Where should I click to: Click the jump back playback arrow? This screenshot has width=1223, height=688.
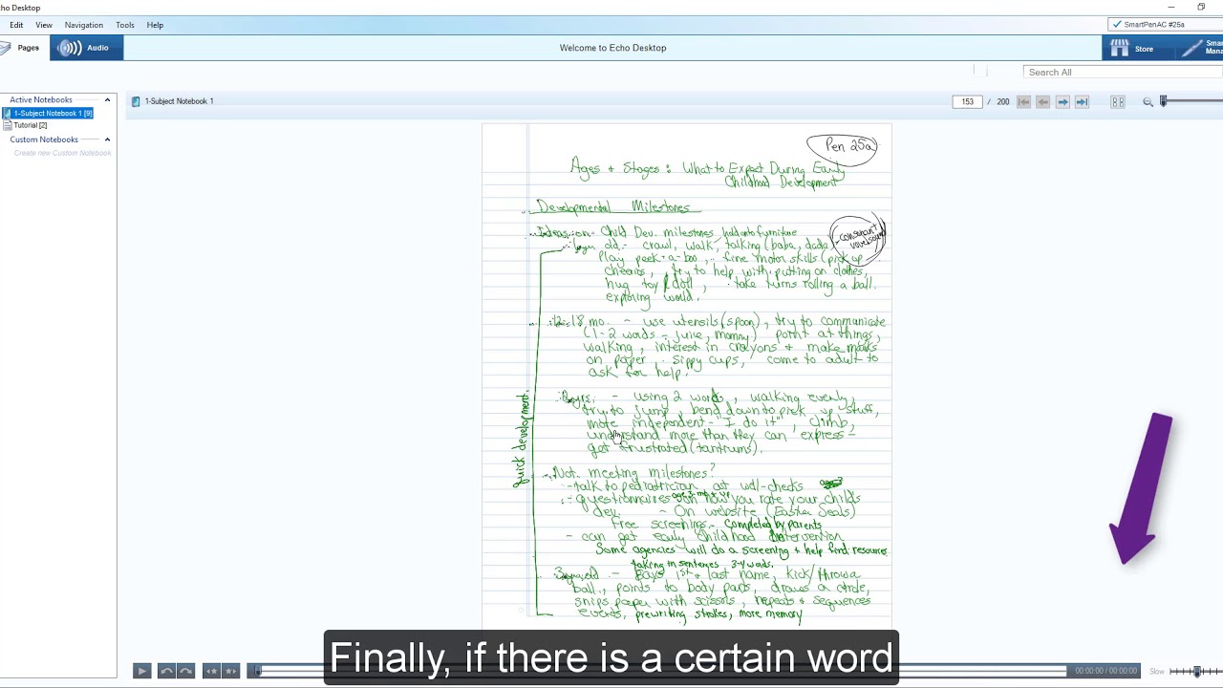166,671
